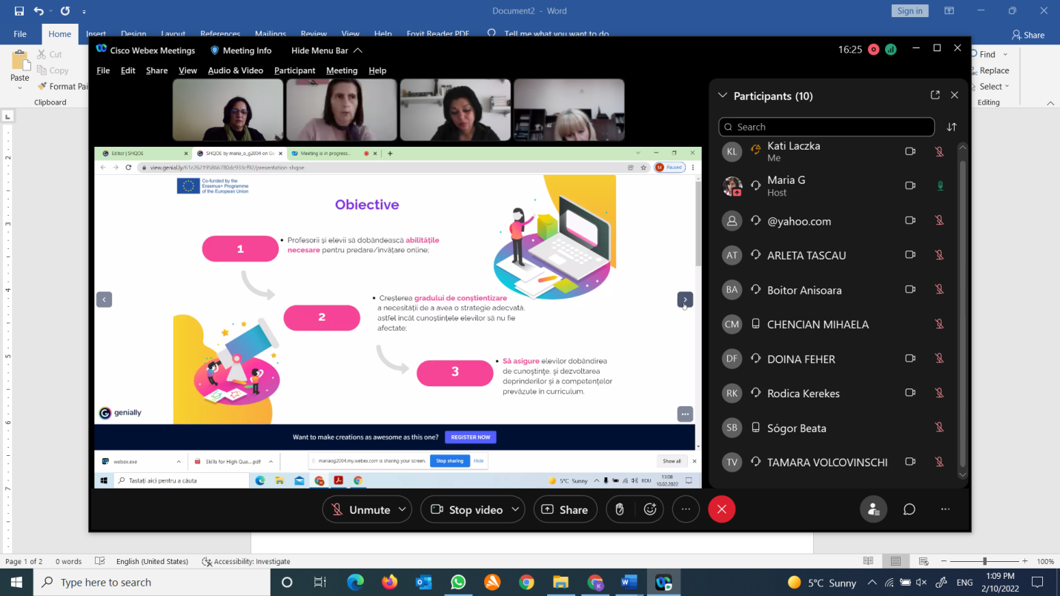Click Stop video button
Viewport: 1060px width, 596px height.
467,509
